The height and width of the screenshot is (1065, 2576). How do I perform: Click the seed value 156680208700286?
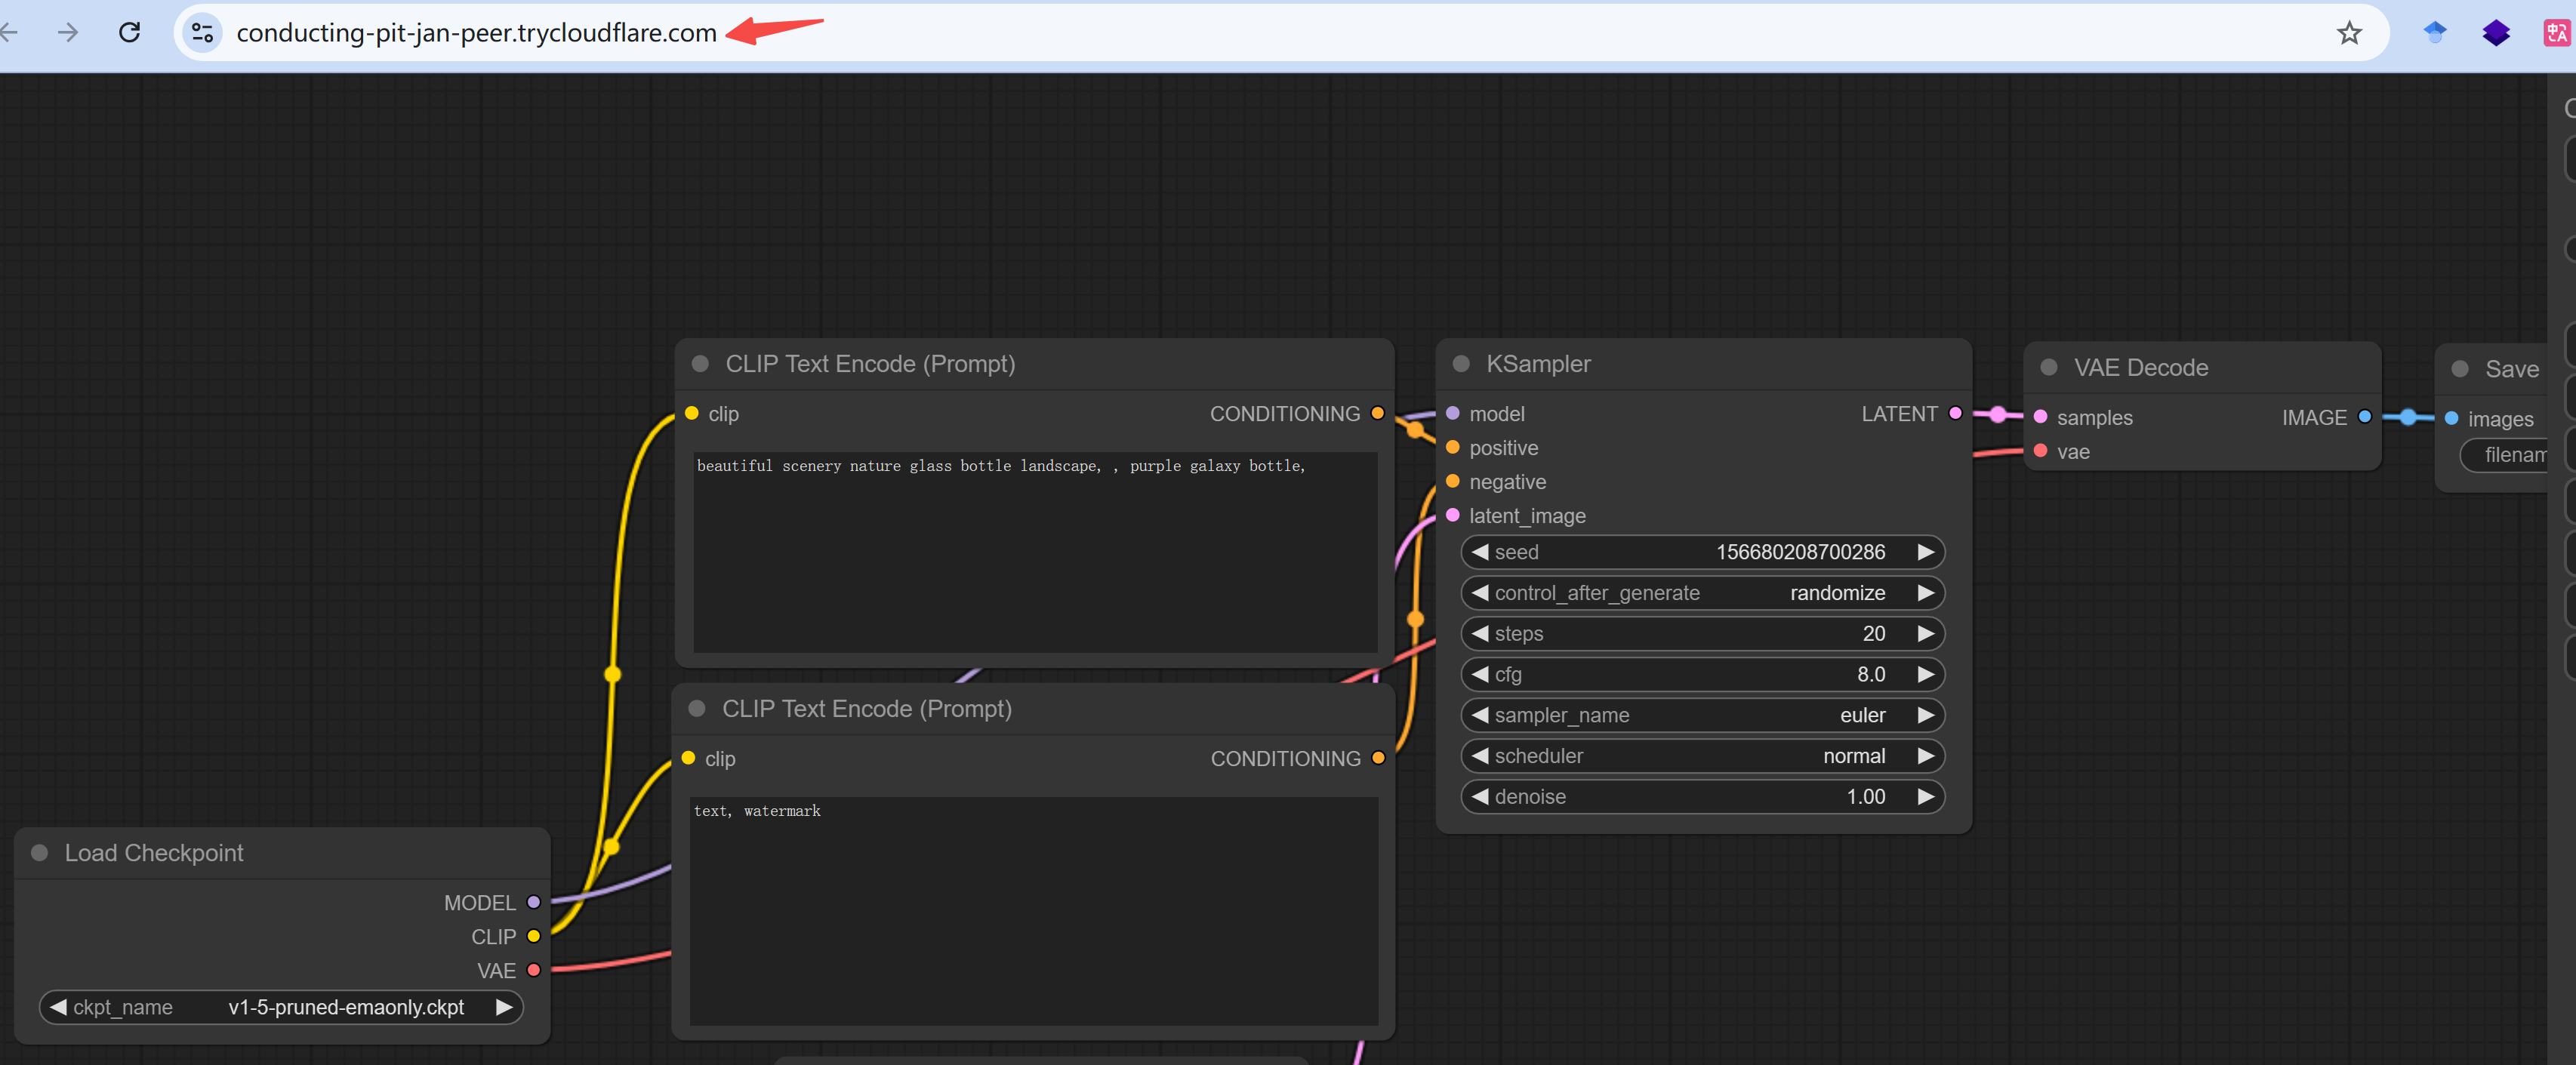[x=1800, y=552]
